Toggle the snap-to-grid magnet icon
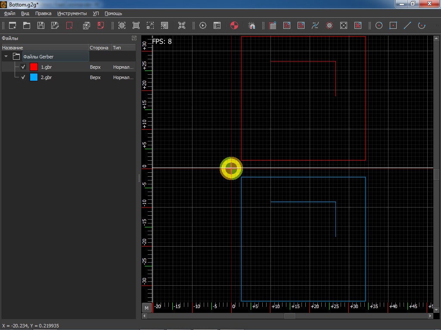Image resolution: width=441 pixels, height=330 pixels. tap(252, 25)
